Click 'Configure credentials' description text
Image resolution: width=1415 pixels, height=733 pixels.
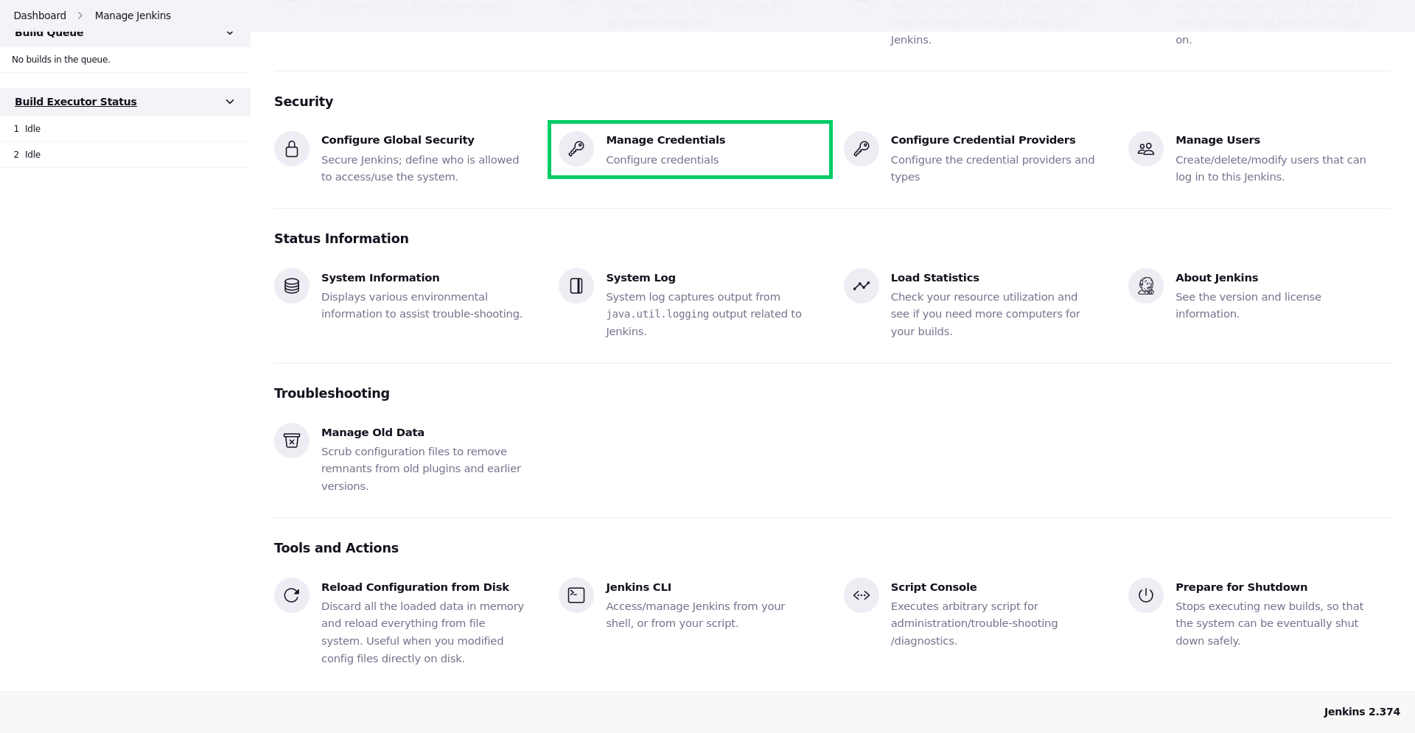662,160
